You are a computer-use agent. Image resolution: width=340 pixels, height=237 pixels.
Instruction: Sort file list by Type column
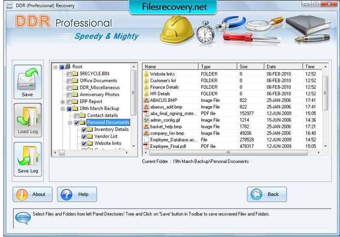pos(218,67)
